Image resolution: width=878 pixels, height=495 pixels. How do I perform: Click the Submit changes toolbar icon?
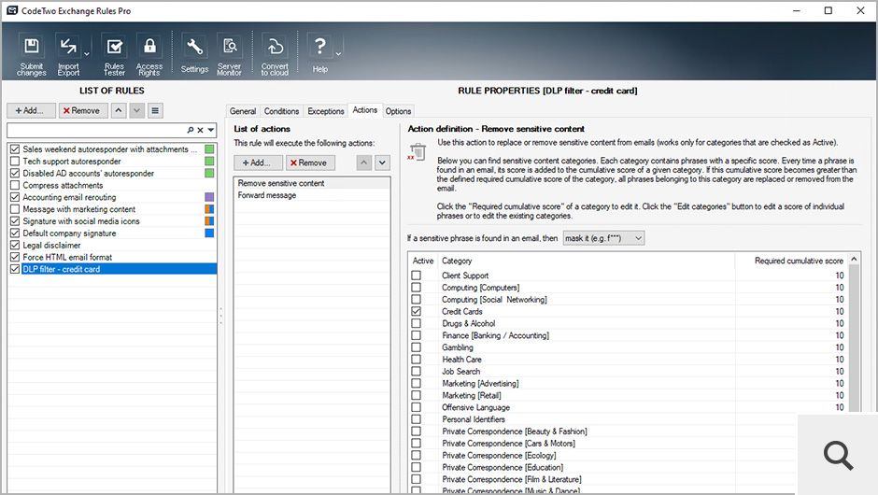point(32,54)
